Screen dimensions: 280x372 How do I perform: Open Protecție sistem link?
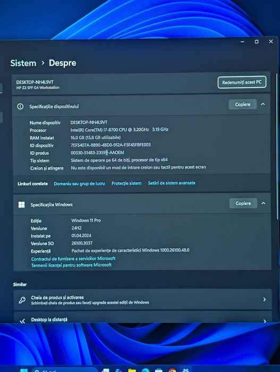coord(126,183)
